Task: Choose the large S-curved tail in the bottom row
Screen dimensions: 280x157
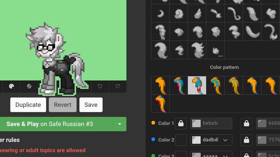Action: click(161, 50)
